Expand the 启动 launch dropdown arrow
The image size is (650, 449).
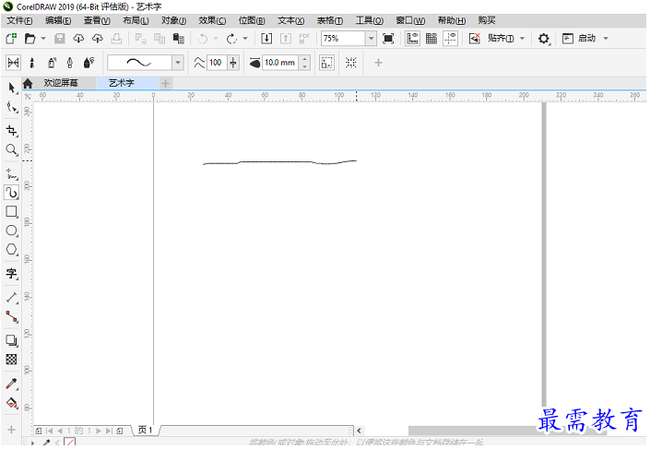coord(606,39)
